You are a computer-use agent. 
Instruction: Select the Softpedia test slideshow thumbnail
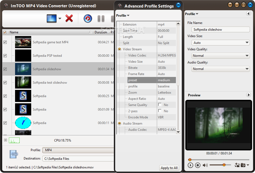pyautogui.click(x=23, y=82)
